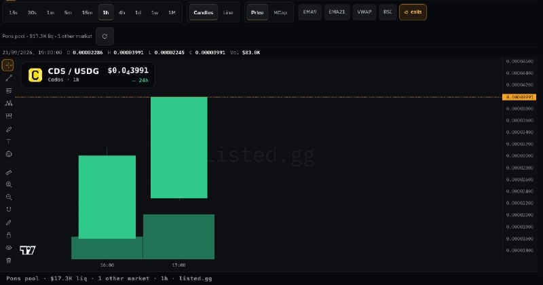Switch to the 4h timeframe

click(x=122, y=12)
